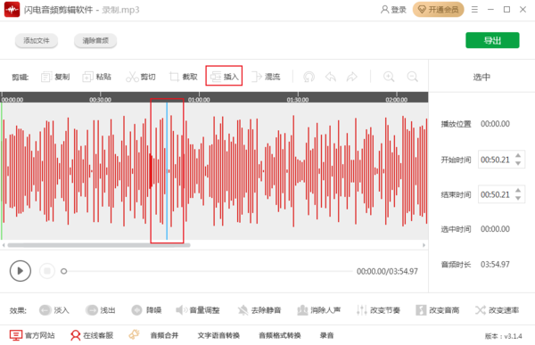The image size is (535, 345).
Task: Increase the start time with the up arrow
Action: pyautogui.click(x=518, y=156)
